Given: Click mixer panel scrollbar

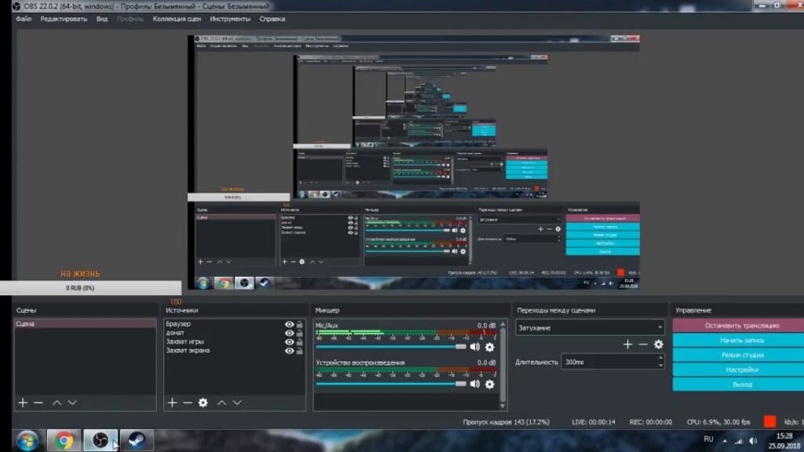Looking at the screenshot, I should coord(502,365).
